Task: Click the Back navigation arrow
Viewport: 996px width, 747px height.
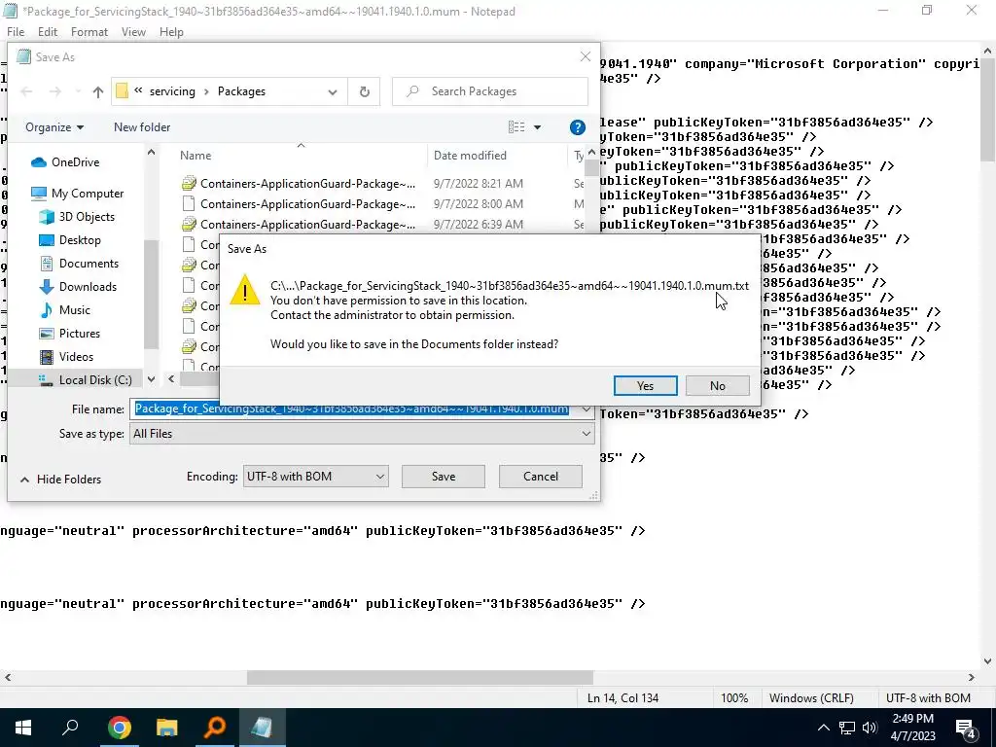Action: pyautogui.click(x=26, y=92)
